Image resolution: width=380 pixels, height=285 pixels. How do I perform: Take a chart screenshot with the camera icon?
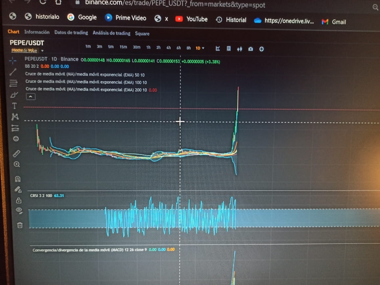pyautogui.click(x=250, y=49)
